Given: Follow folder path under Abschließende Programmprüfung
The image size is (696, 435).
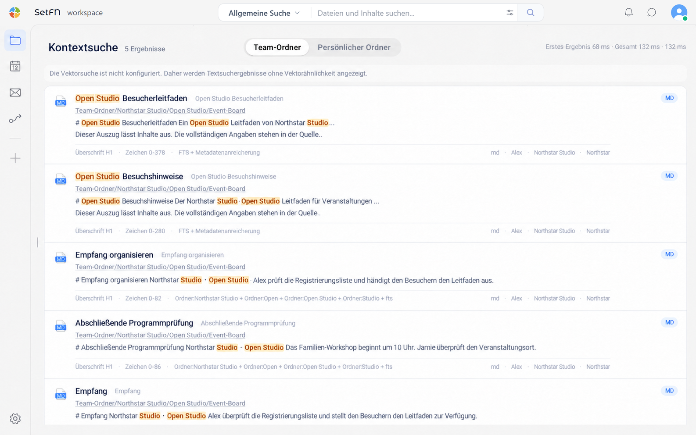Looking at the screenshot, I should point(160,335).
